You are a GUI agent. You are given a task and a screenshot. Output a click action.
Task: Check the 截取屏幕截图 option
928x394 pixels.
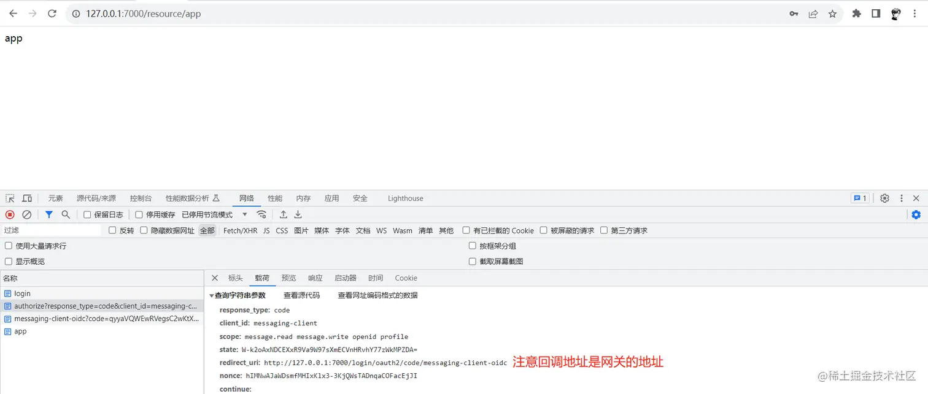472,261
